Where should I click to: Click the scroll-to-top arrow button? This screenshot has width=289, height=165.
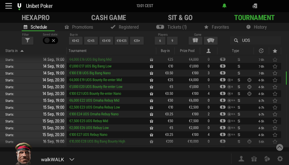pos(280,148)
